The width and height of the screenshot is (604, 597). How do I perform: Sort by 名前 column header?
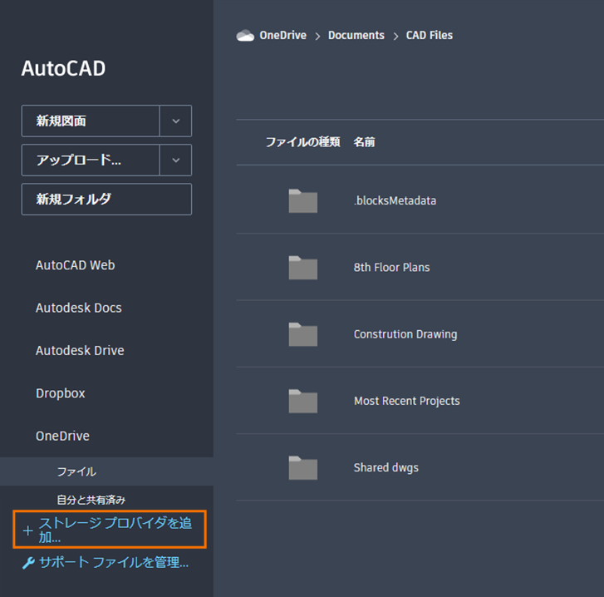click(365, 142)
